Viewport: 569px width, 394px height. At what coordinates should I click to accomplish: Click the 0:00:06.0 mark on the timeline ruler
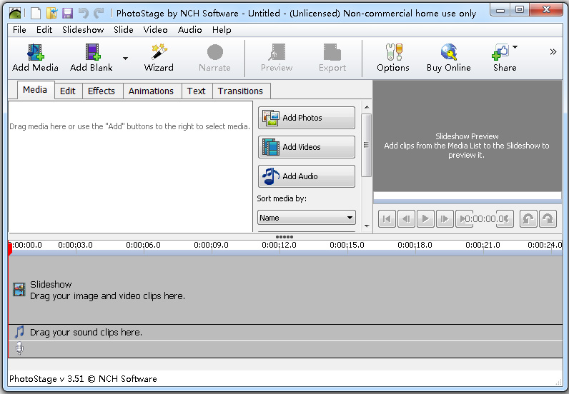point(144,246)
